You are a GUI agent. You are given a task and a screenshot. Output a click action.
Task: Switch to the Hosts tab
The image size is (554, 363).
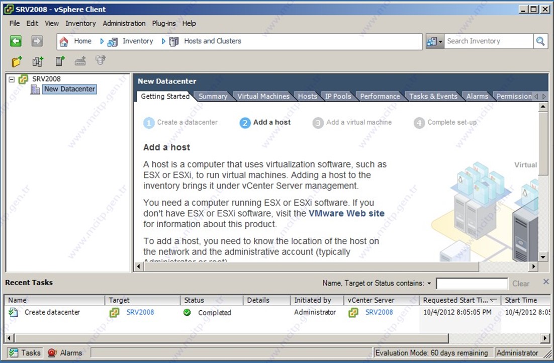point(307,96)
